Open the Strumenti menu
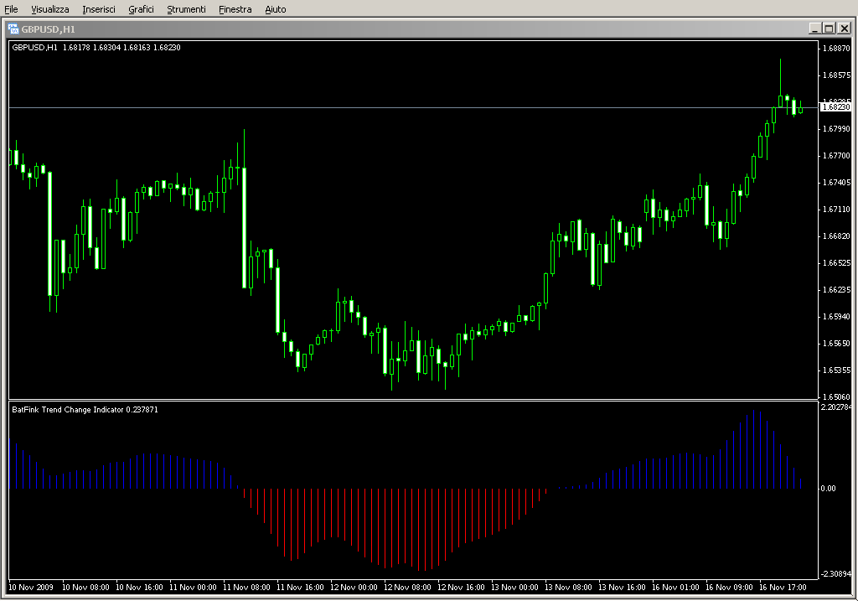Screen dimensions: 858x601 click(x=186, y=9)
